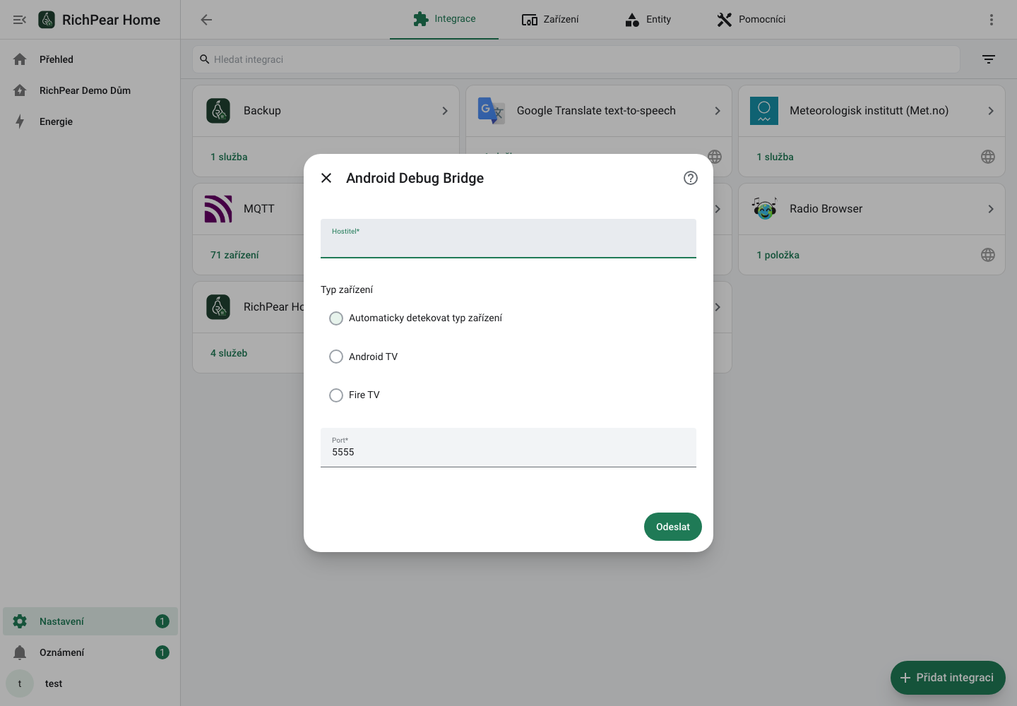Open 1 služba link under Met.no
This screenshot has height=706, width=1017.
click(x=775, y=157)
